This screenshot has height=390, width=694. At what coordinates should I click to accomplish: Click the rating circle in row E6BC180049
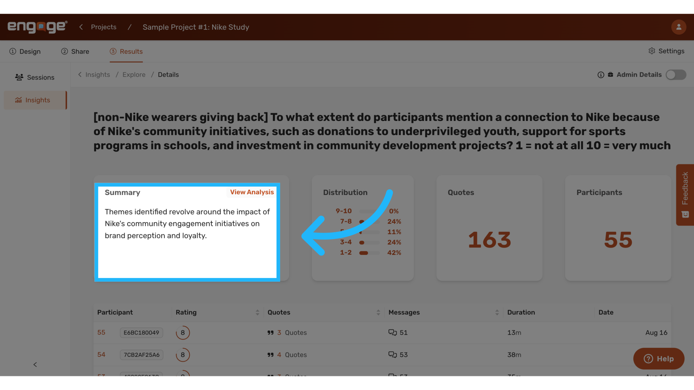(x=183, y=333)
